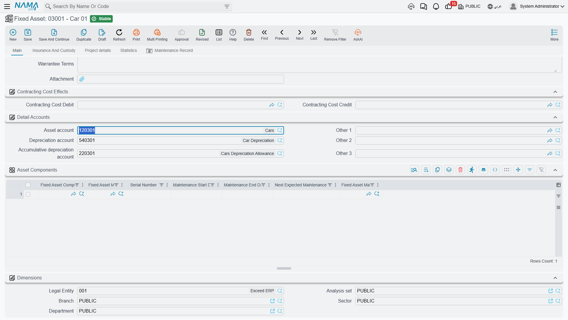The height and width of the screenshot is (320, 568).
Task: Open the Statistics tab
Action: pyautogui.click(x=128, y=50)
